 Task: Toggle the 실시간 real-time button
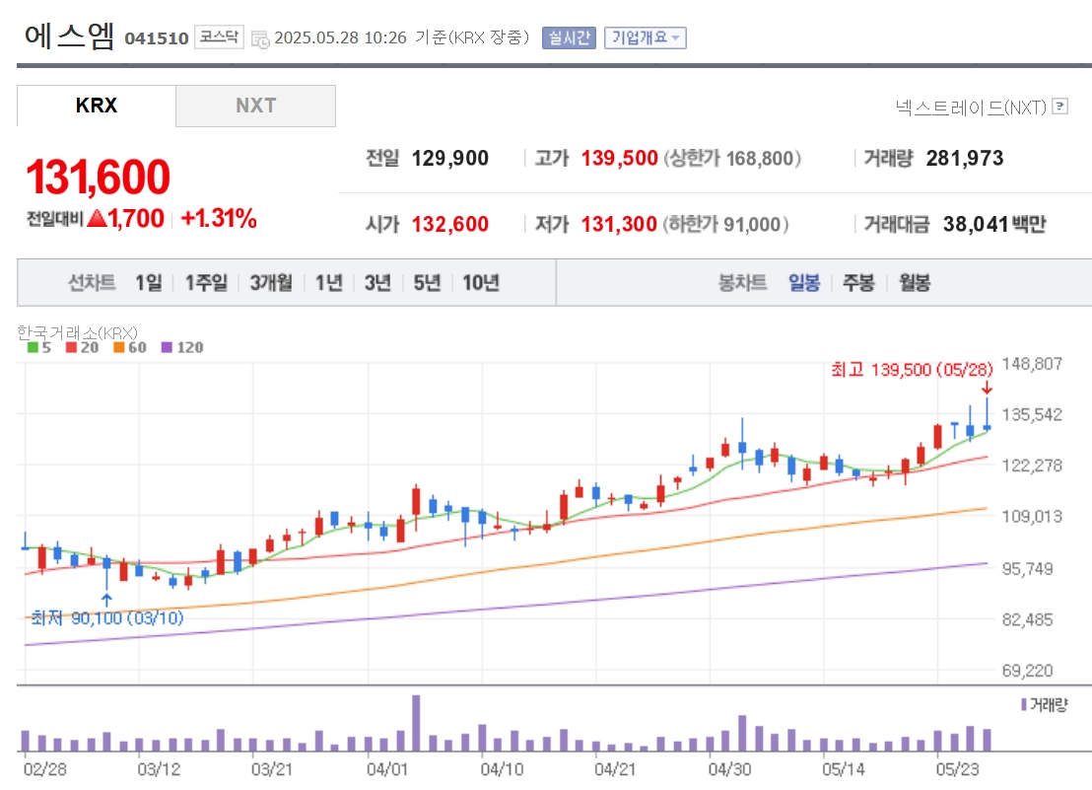point(569,37)
